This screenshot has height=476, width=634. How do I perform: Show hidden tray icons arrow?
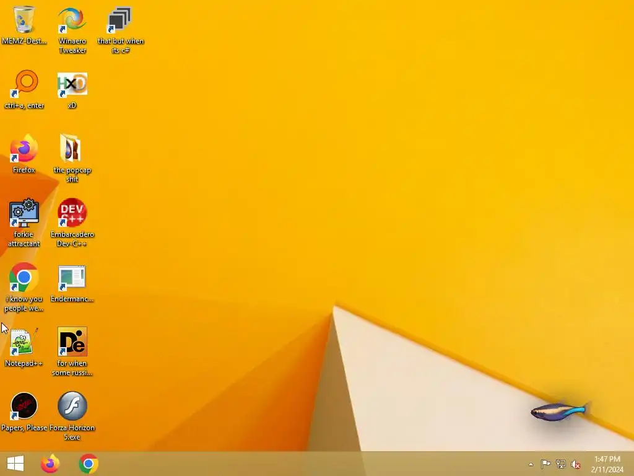tap(531, 464)
